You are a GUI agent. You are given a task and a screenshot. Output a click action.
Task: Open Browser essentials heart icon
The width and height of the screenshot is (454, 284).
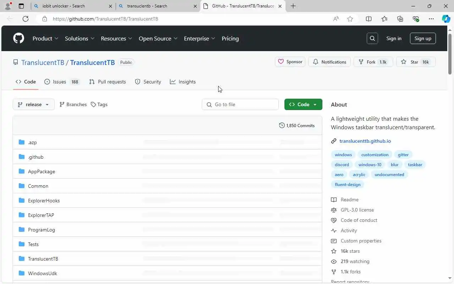[416, 19]
